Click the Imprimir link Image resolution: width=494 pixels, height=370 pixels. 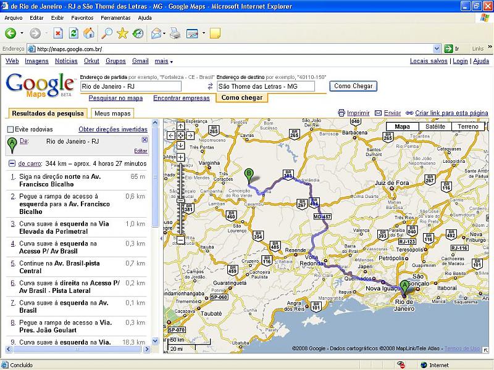[x=358, y=113]
